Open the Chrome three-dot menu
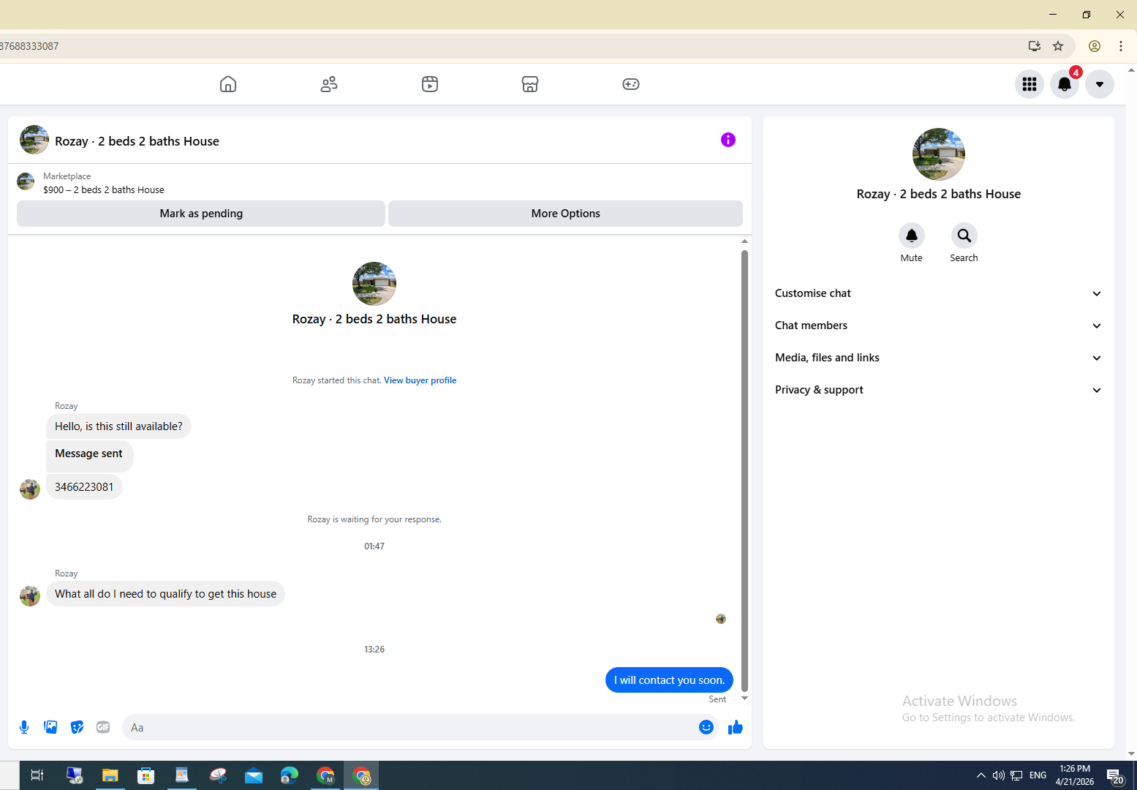The height and width of the screenshot is (790, 1137). tap(1121, 46)
